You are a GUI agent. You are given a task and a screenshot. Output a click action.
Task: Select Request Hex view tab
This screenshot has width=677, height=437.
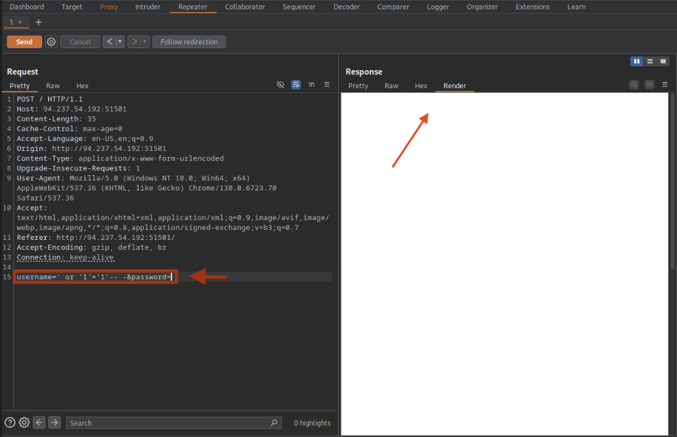(x=82, y=86)
